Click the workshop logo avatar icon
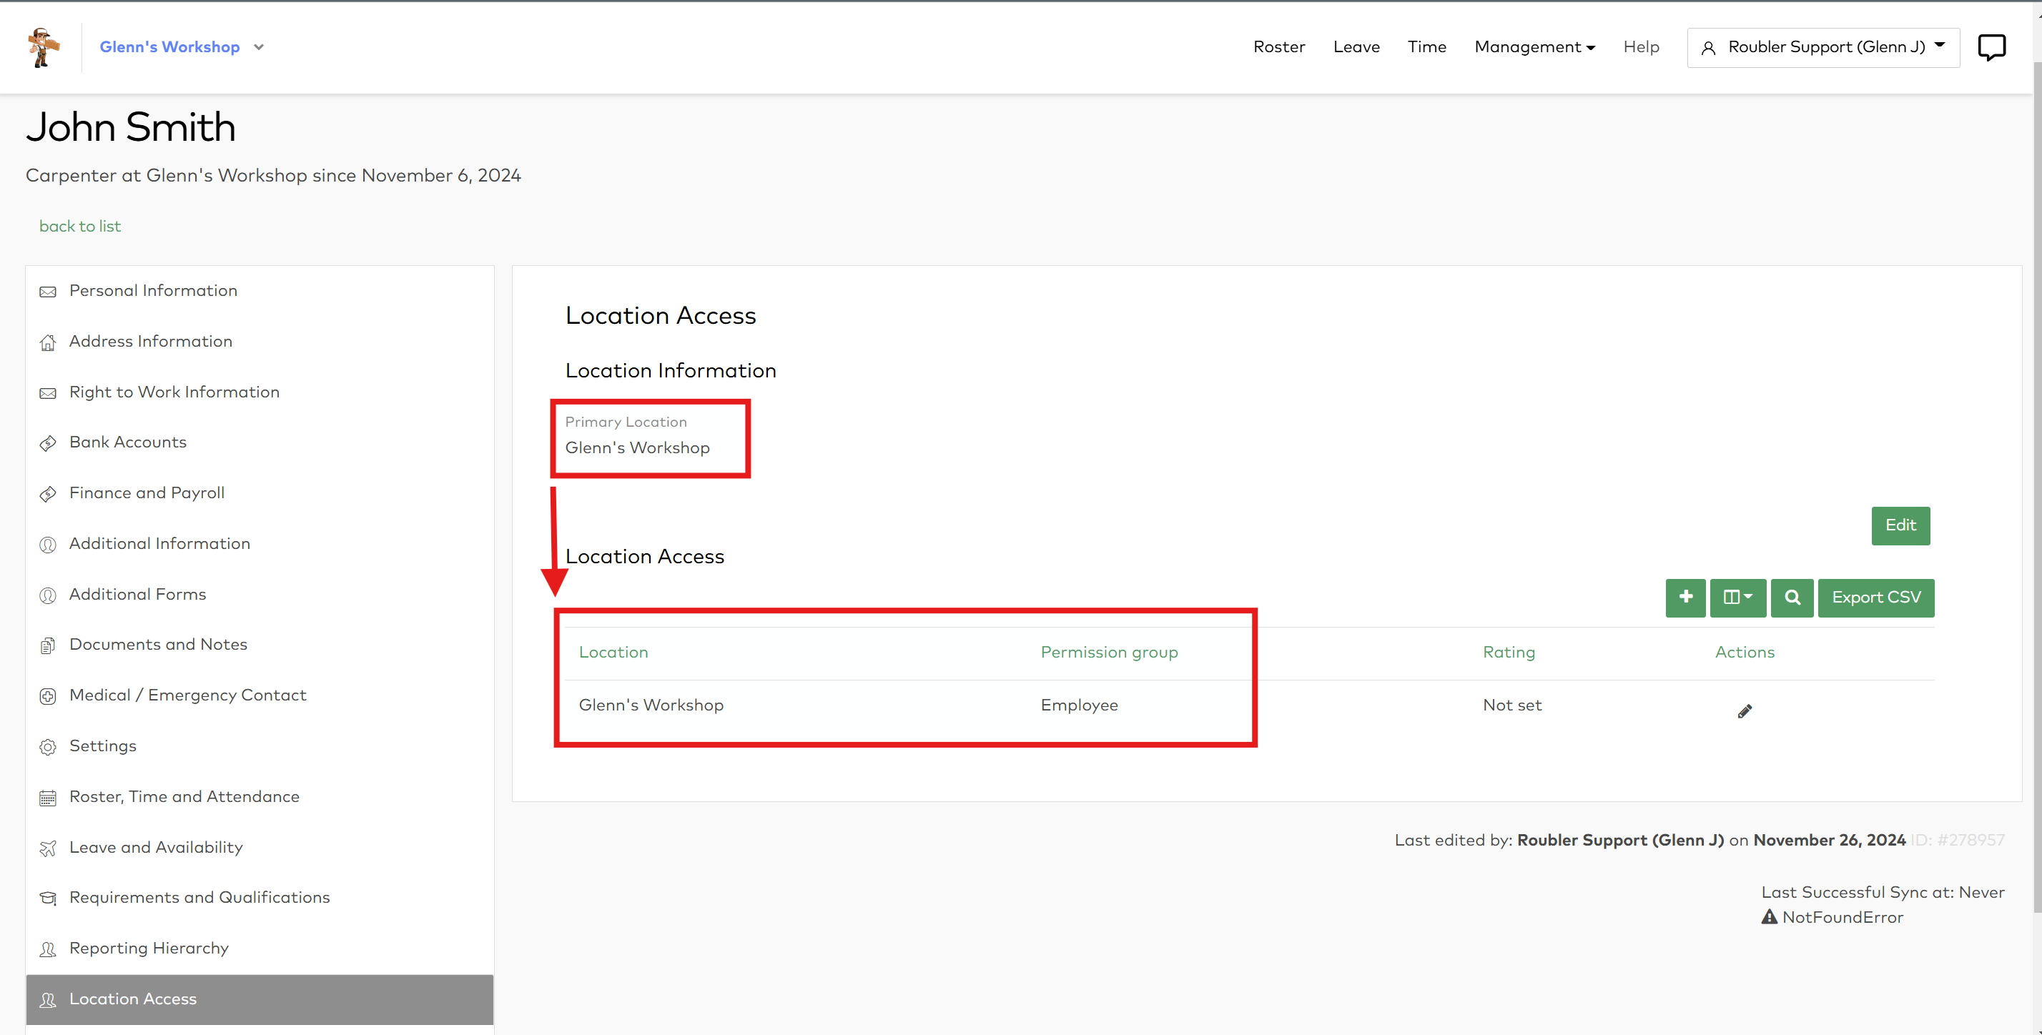2042x1035 pixels. click(x=43, y=48)
